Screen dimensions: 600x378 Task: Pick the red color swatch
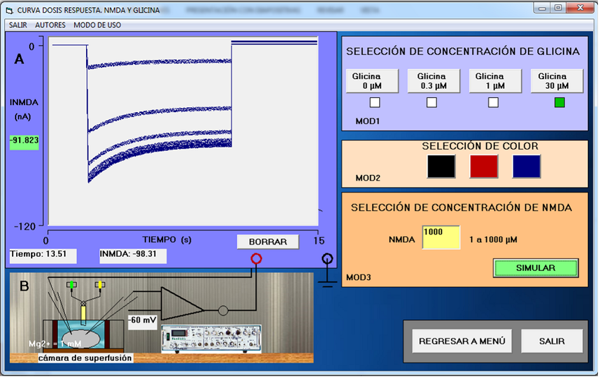pyautogui.click(x=484, y=166)
